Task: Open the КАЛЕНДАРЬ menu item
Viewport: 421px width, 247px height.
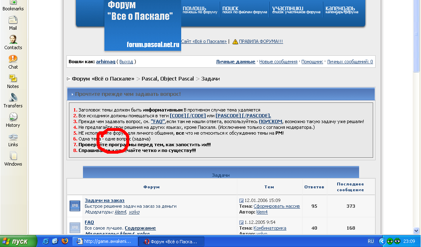Action: coord(341,9)
